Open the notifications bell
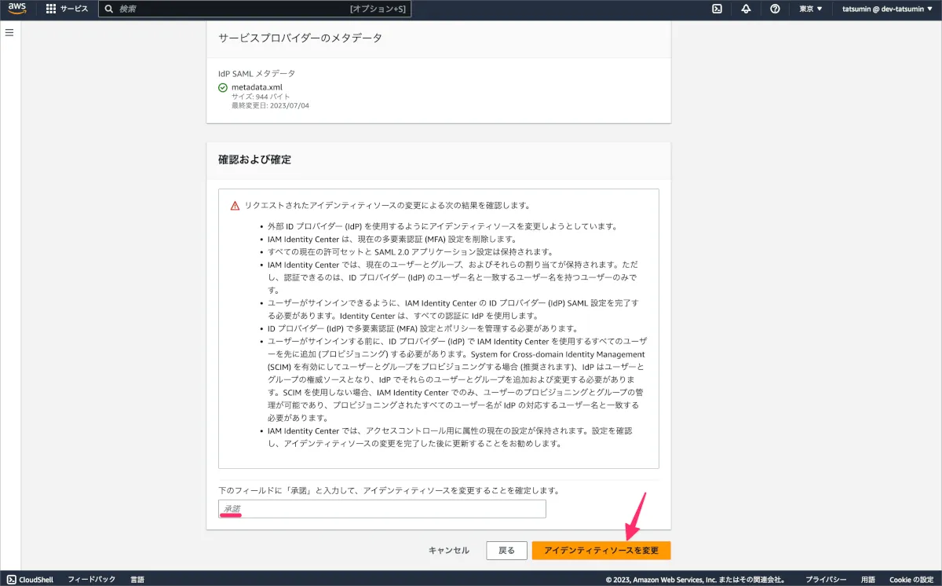 pyautogui.click(x=746, y=9)
